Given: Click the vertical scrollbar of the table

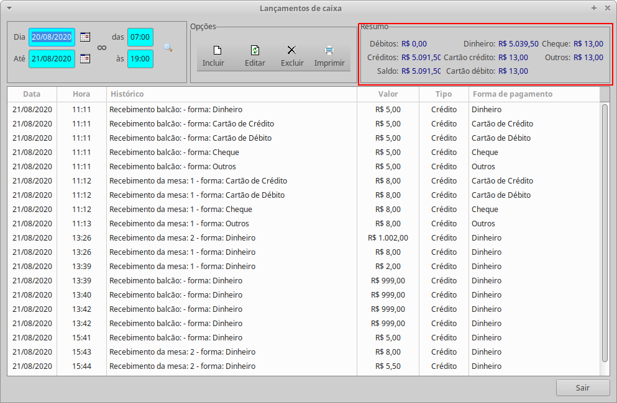Looking at the screenshot, I should pos(605,232).
